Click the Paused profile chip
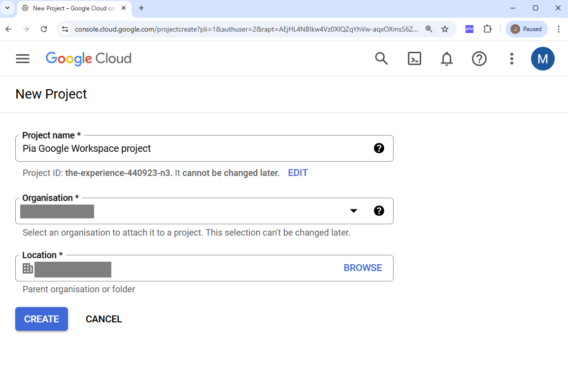Image resolution: width=568 pixels, height=381 pixels. (x=526, y=29)
